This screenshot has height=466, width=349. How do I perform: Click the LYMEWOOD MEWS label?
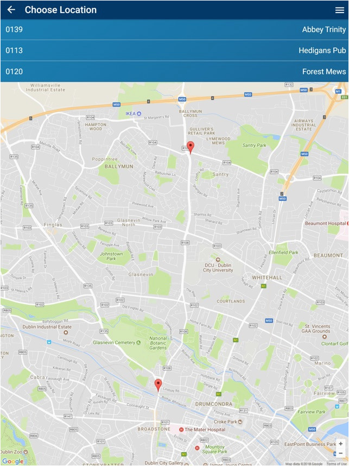coord(218,141)
